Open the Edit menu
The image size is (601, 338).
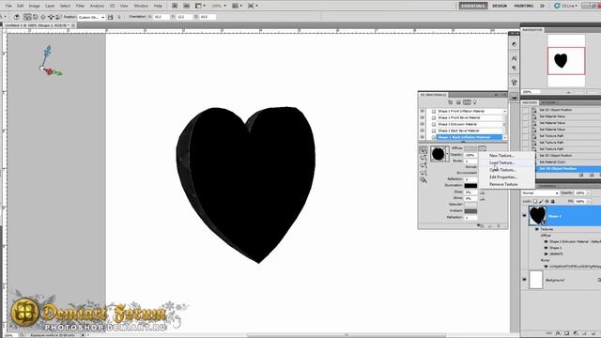click(x=21, y=6)
